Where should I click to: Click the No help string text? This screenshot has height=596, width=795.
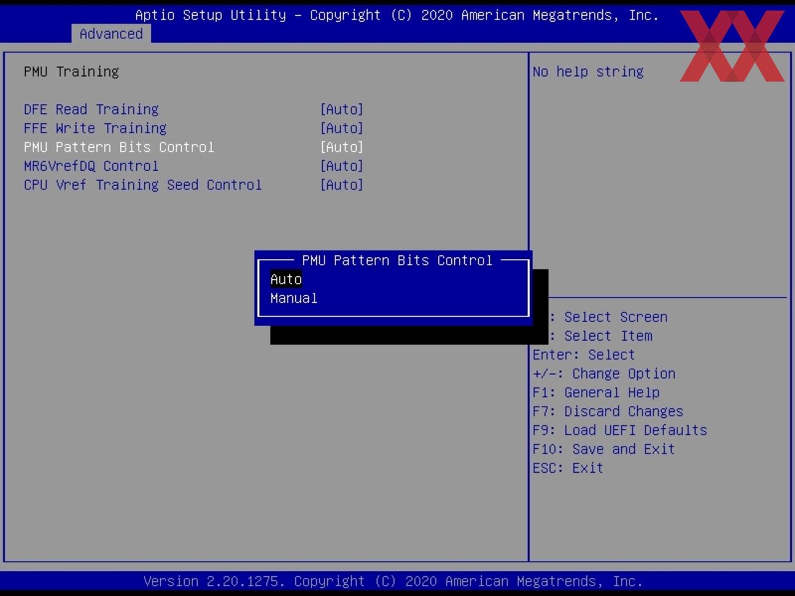click(x=588, y=71)
